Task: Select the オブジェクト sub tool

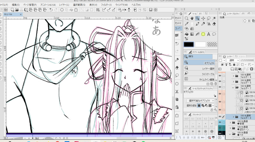Action: click(x=199, y=63)
